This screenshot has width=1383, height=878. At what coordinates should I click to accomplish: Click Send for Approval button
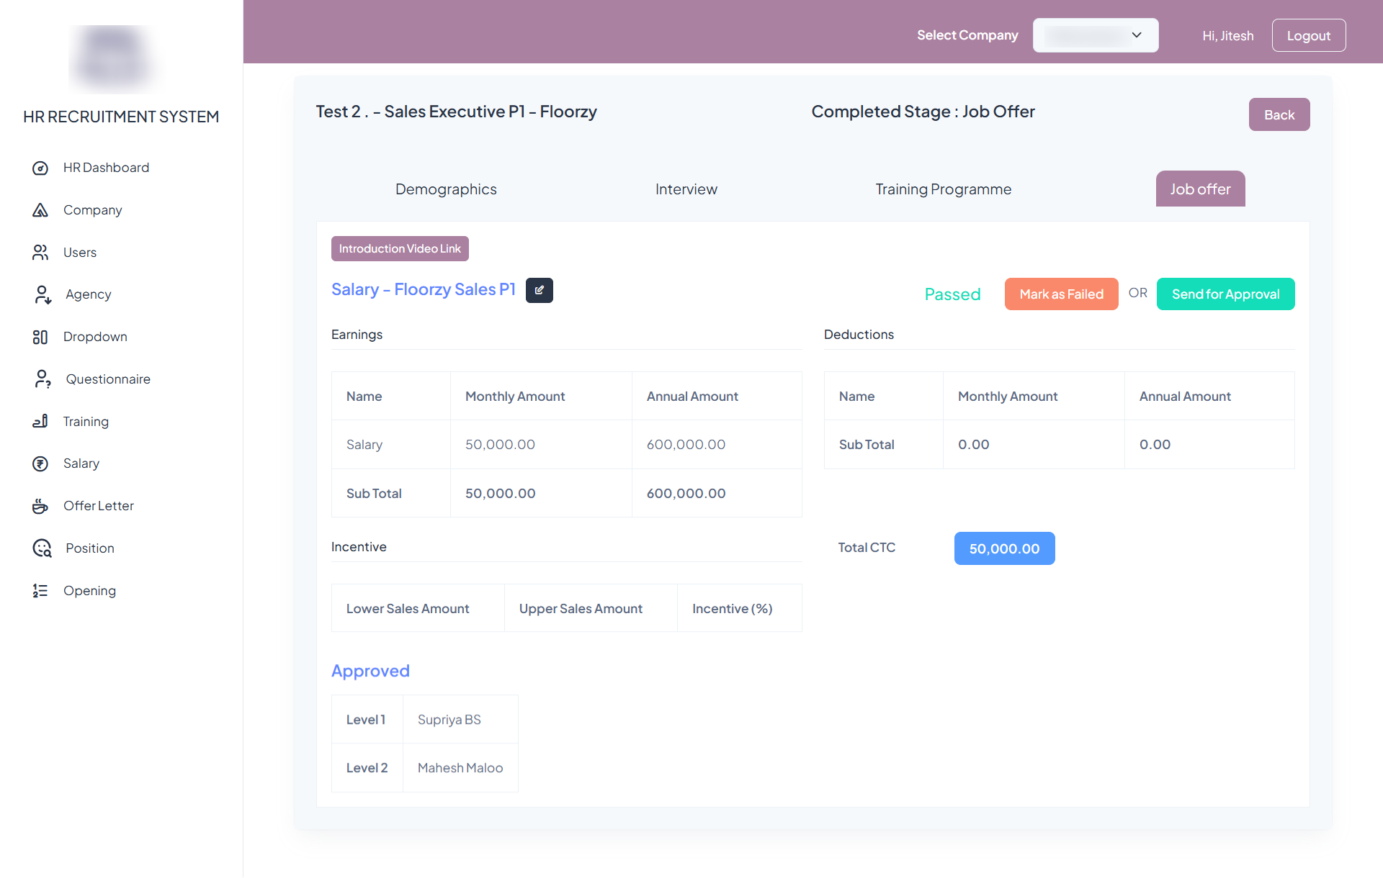click(1226, 294)
